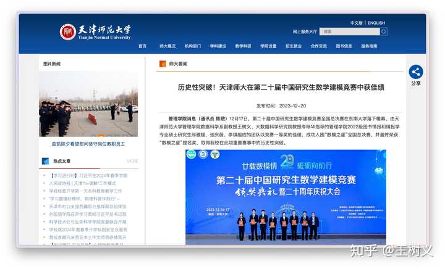The width and height of the screenshot is (445, 269).
Task: Click the 数学建模竞赛 award ceremony image
Action: tap(286, 197)
